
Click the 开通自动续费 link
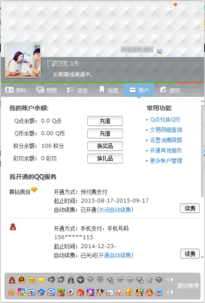(115, 255)
